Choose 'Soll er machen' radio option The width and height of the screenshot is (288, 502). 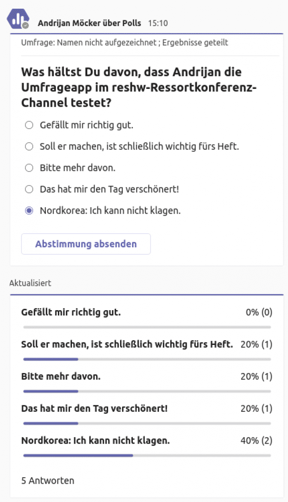coord(29,146)
